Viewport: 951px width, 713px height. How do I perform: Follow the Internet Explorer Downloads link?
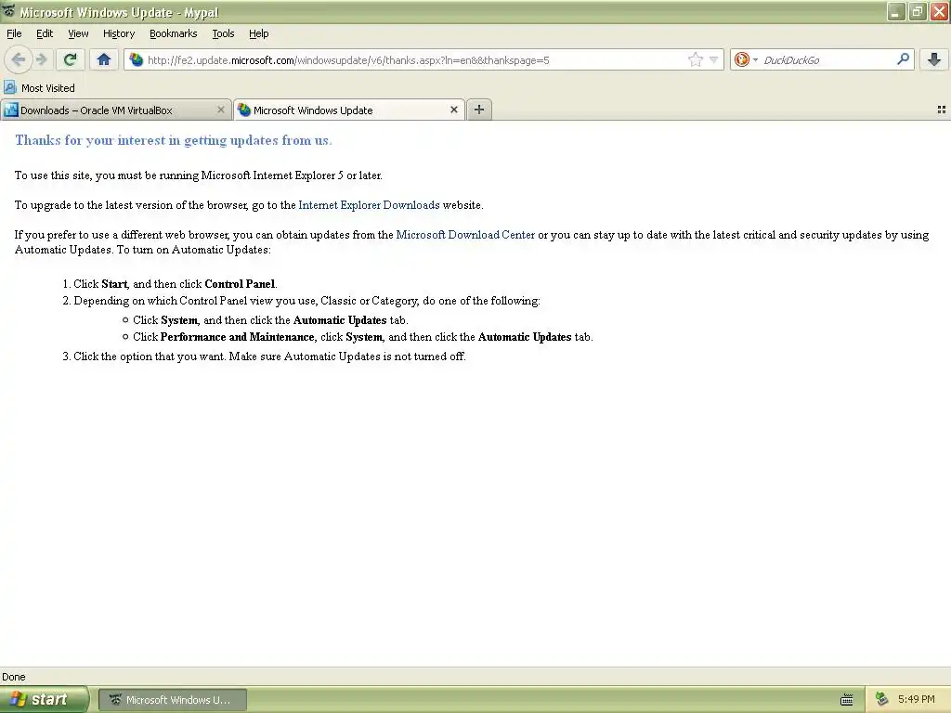(x=369, y=205)
